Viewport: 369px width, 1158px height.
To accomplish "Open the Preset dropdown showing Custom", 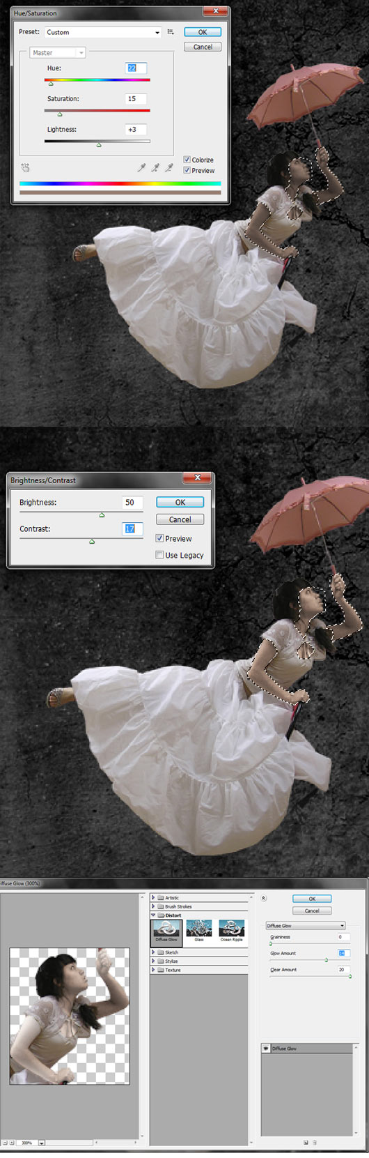I will click(103, 32).
